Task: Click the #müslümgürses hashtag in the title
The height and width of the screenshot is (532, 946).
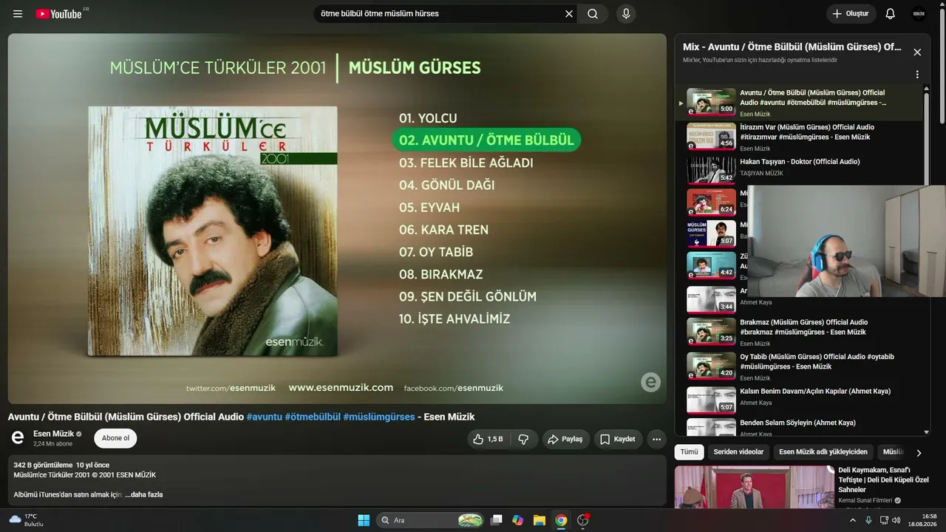Action: pyautogui.click(x=379, y=417)
